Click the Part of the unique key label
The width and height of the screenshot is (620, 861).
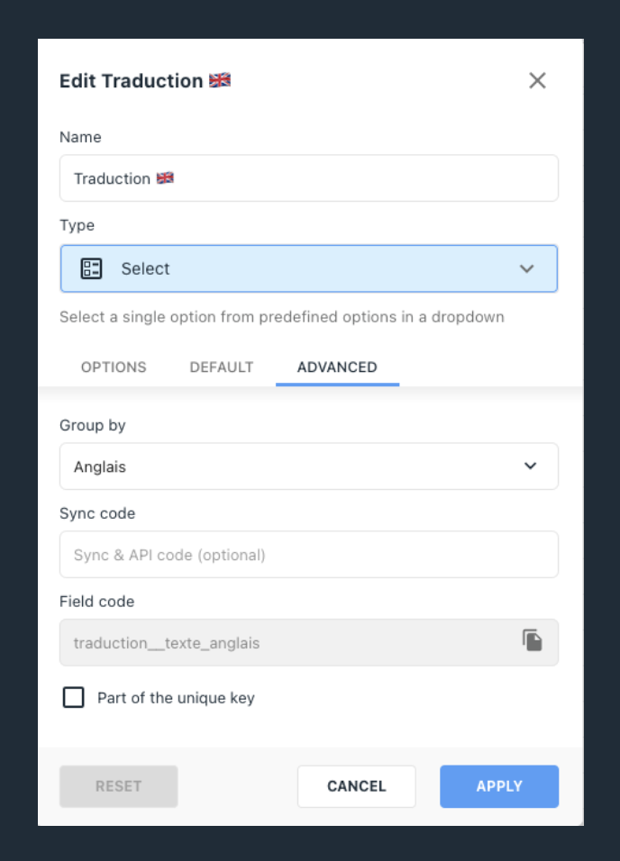[x=176, y=698]
